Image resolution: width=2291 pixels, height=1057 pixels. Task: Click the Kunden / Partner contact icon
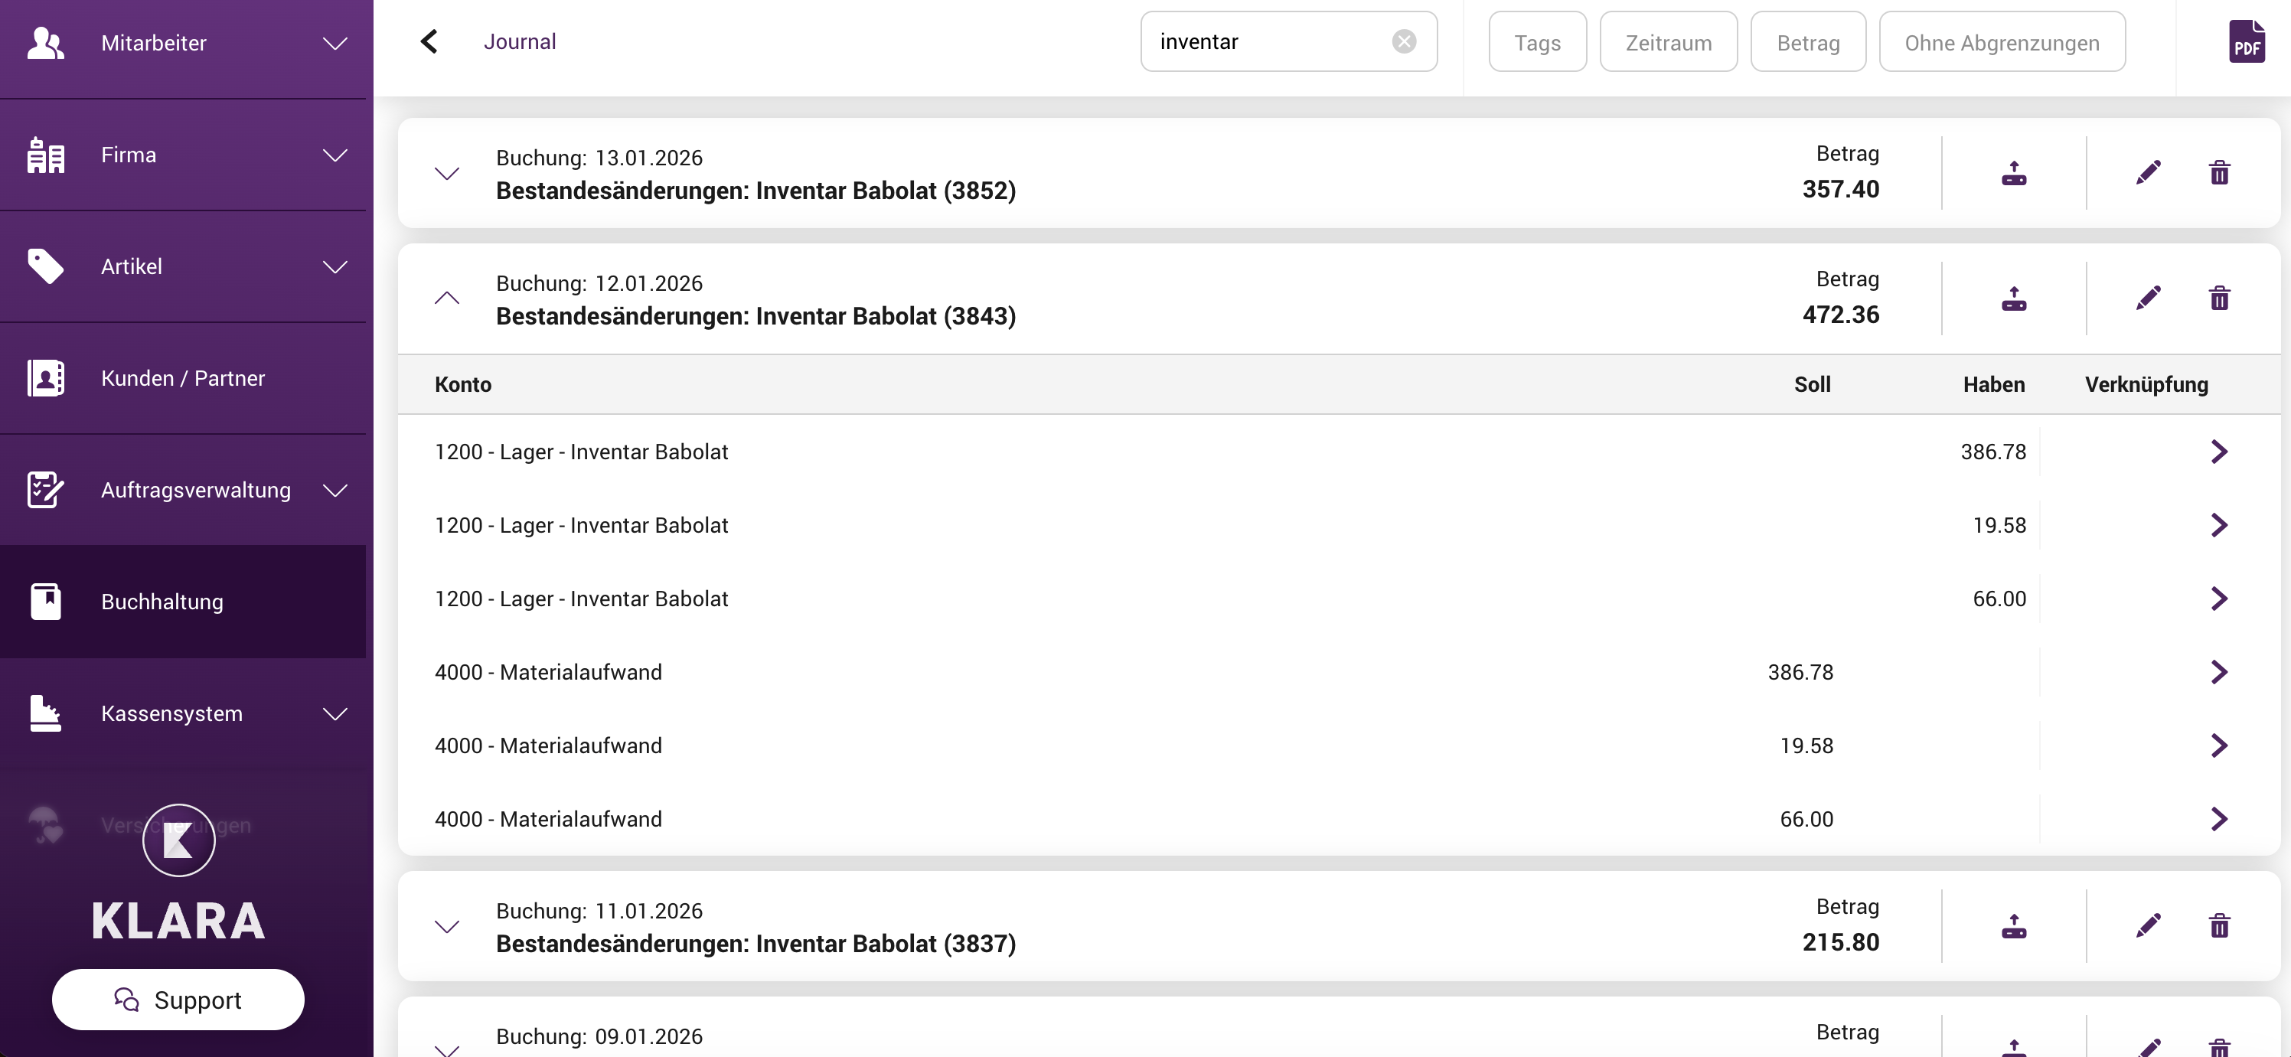pos(45,379)
